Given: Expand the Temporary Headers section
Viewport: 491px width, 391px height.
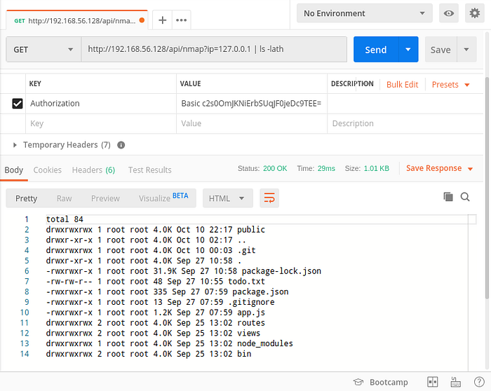Looking at the screenshot, I should pyautogui.click(x=15, y=145).
